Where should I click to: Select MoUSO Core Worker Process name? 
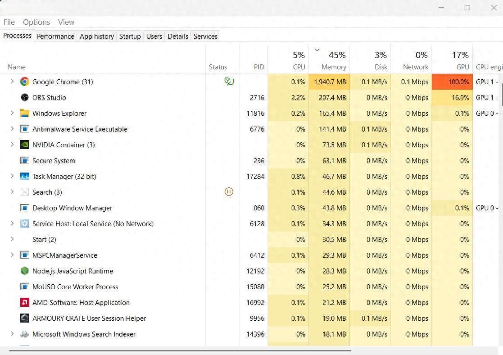[x=75, y=287]
